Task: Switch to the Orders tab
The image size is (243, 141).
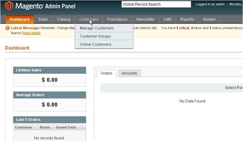Action: pos(106,73)
